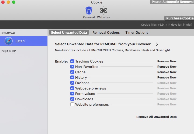Click the Purchase Cookie button
This screenshot has width=194, height=134.
(x=179, y=18)
